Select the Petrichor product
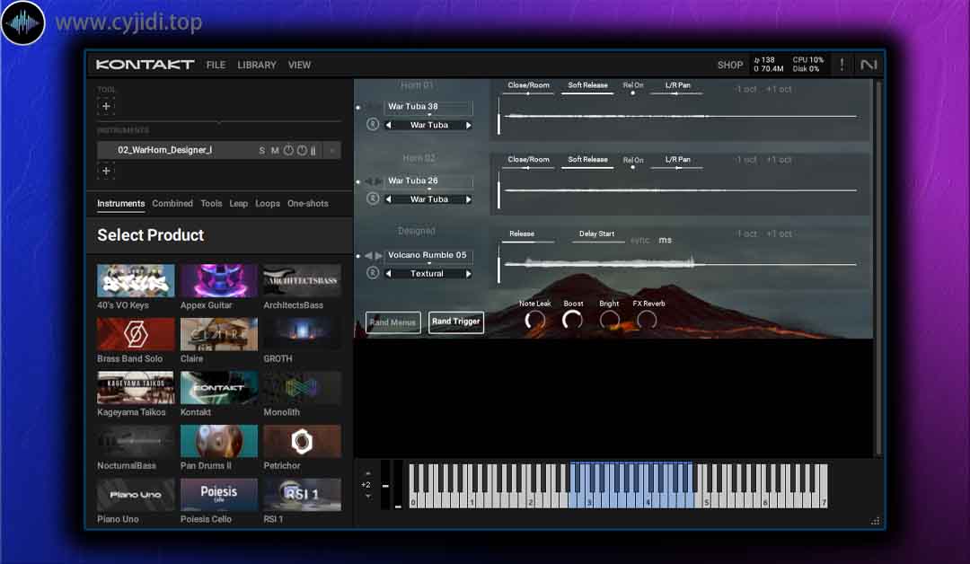This screenshot has height=564, width=970. click(302, 448)
